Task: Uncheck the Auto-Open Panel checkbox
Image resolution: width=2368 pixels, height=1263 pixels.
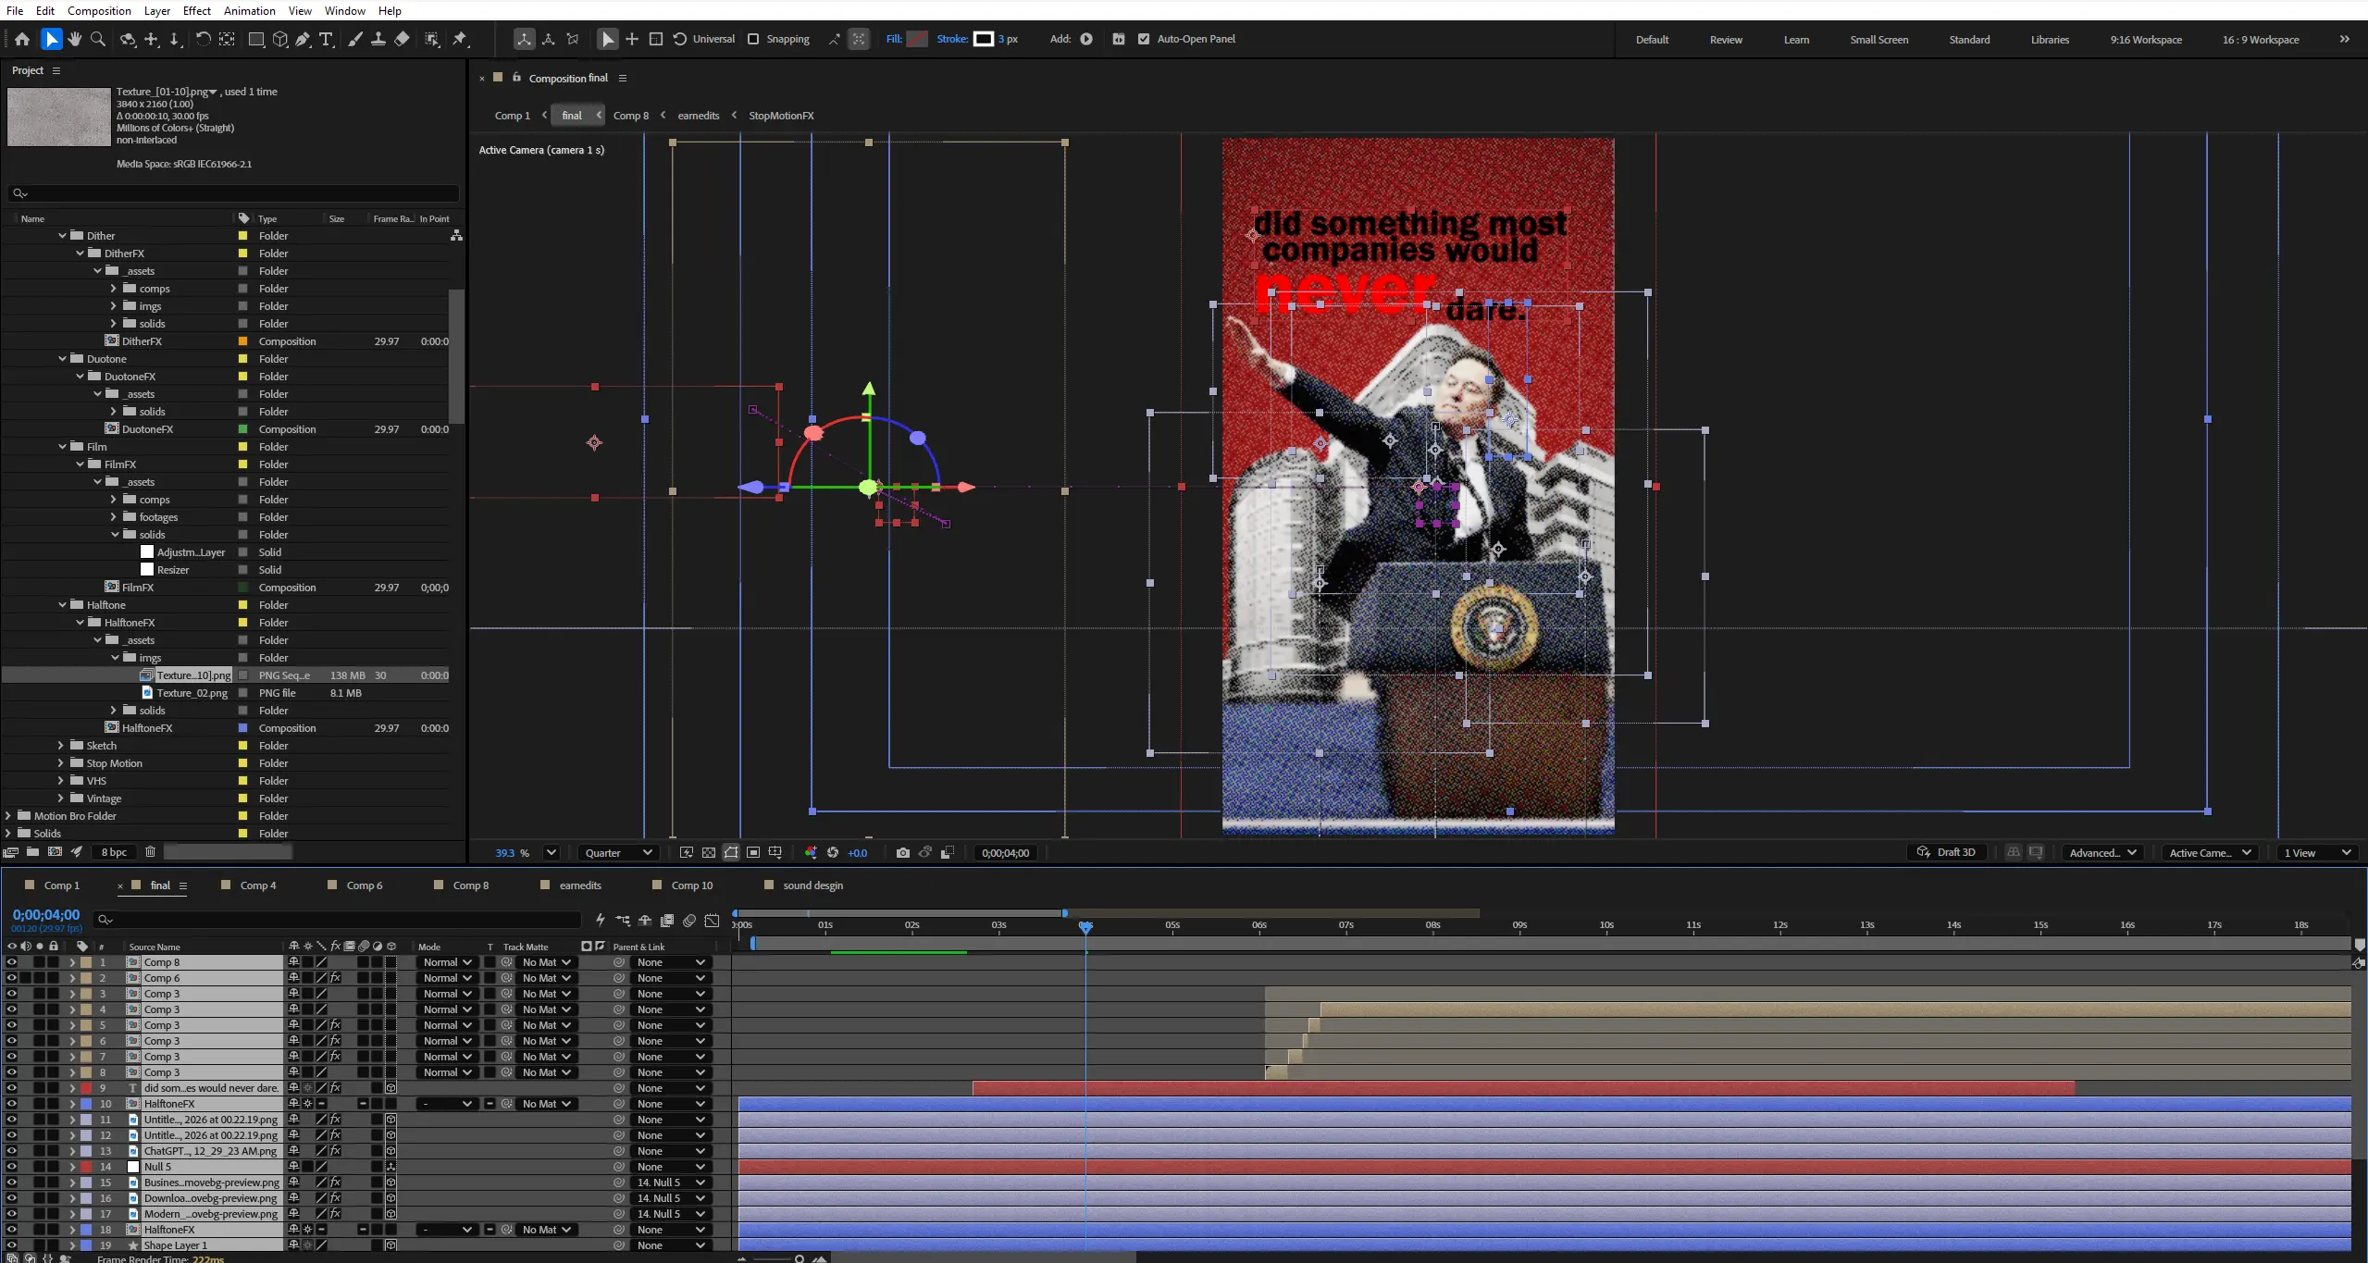Action: [1144, 39]
